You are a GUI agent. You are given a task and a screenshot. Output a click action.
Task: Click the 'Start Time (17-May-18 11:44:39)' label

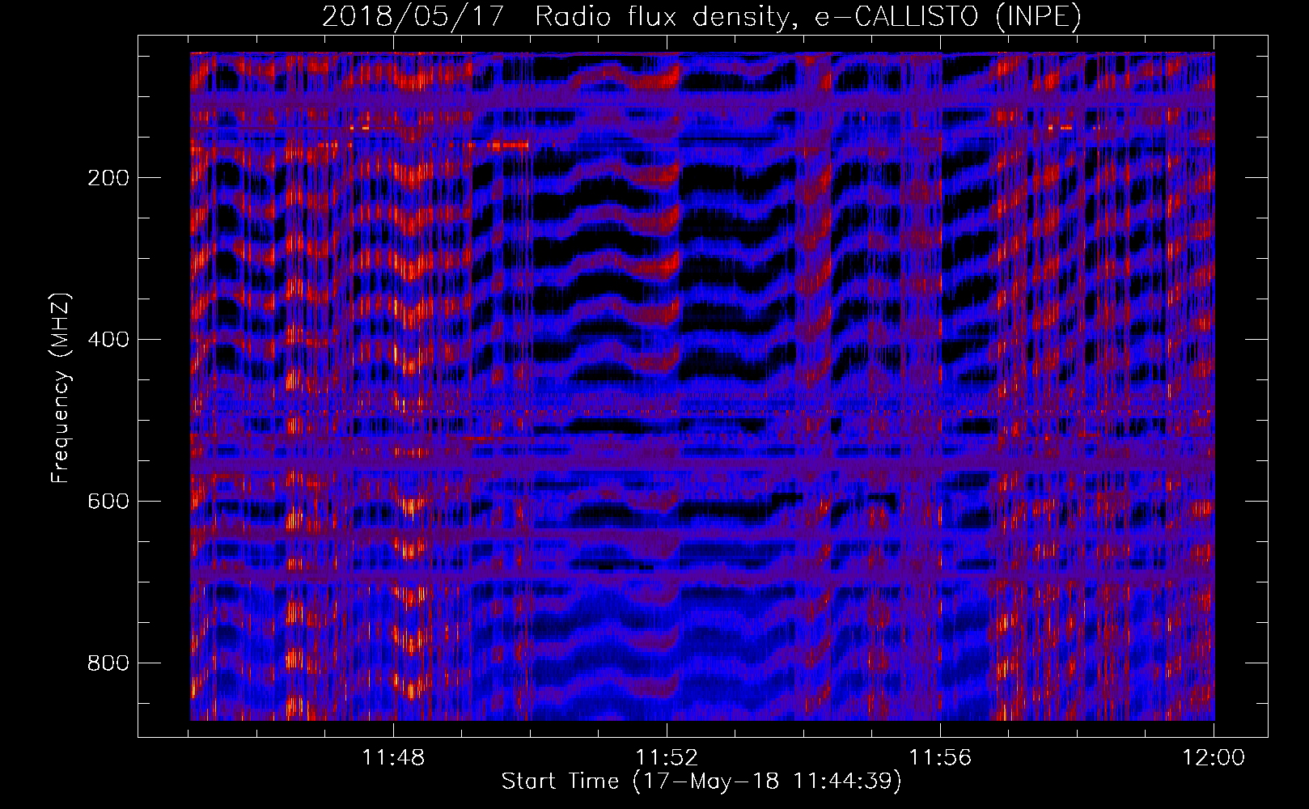pyautogui.click(x=701, y=781)
